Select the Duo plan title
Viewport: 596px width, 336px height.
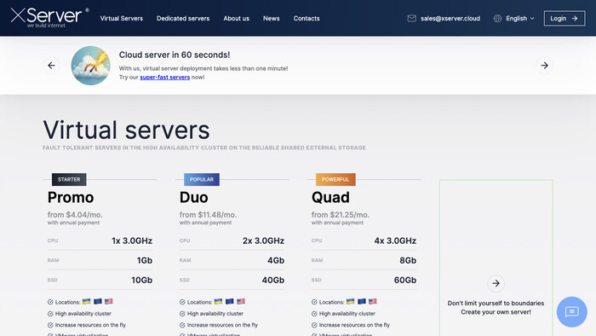[x=194, y=198]
